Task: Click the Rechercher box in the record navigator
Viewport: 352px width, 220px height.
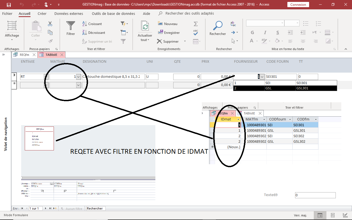Action: (95, 208)
